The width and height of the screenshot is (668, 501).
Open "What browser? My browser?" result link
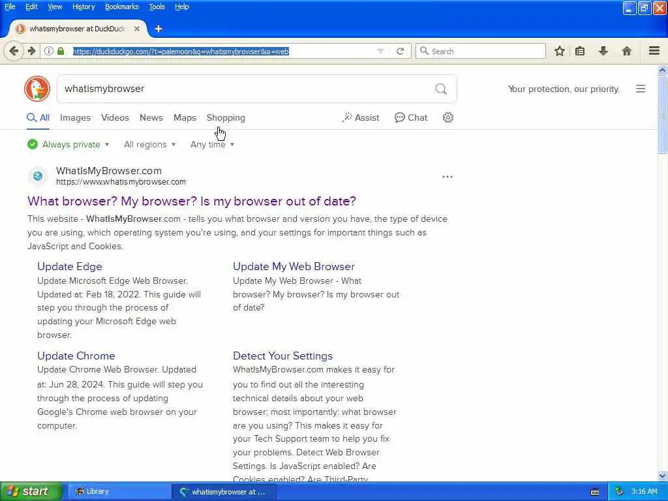192,201
